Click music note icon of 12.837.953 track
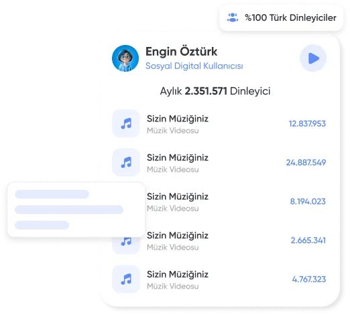The height and width of the screenshot is (314, 350). click(126, 123)
